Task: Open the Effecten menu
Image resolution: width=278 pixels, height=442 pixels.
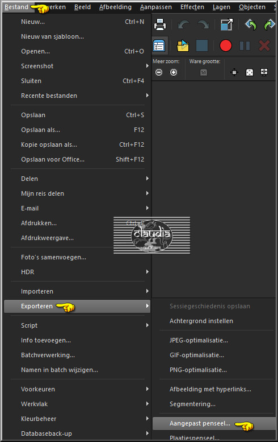Action: (192, 7)
